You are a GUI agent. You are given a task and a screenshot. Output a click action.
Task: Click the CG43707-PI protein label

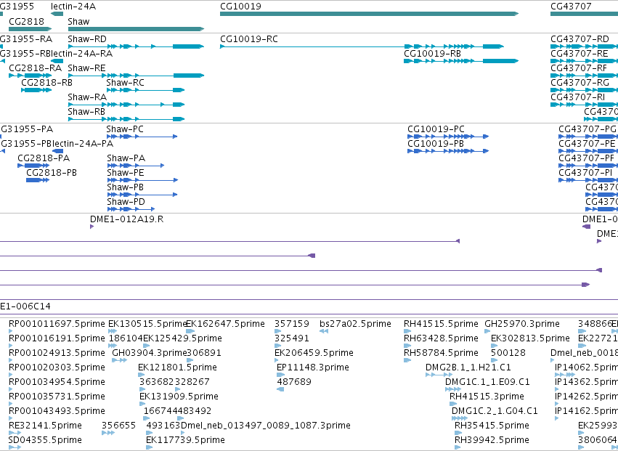point(585,174)
